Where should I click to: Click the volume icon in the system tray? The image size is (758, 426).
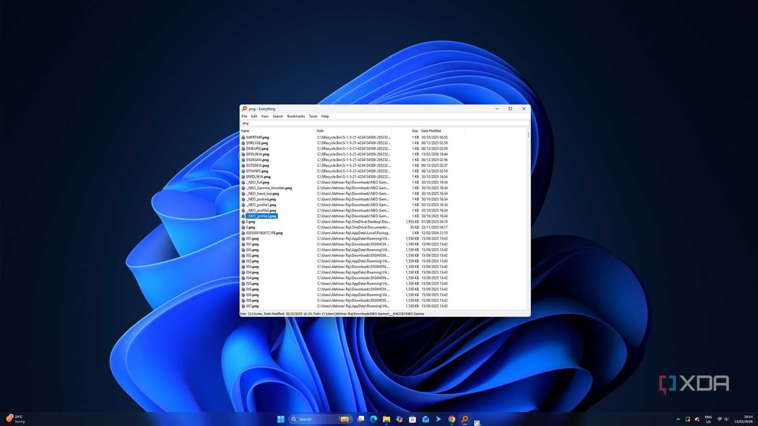click(x=725, y=419)
